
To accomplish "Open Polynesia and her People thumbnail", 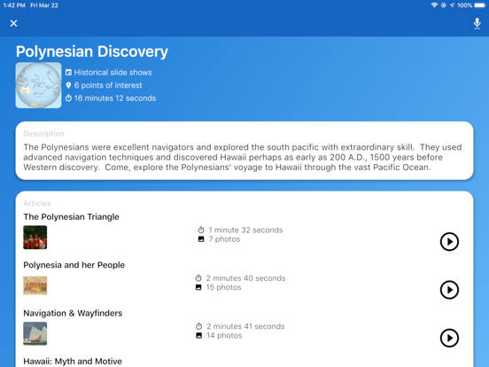I will tap(35, 285).
